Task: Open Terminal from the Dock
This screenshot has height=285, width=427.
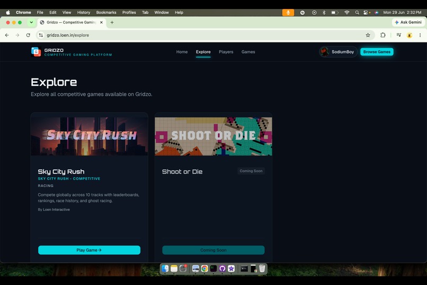Action: click(213, 269)
